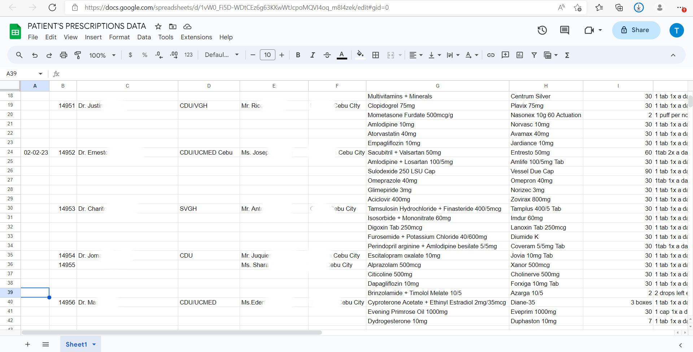This screenshot has width=693, height=352.
Task: Open the meeting camera dropdown
Action: pyautogui.click(x=600, y=30)
